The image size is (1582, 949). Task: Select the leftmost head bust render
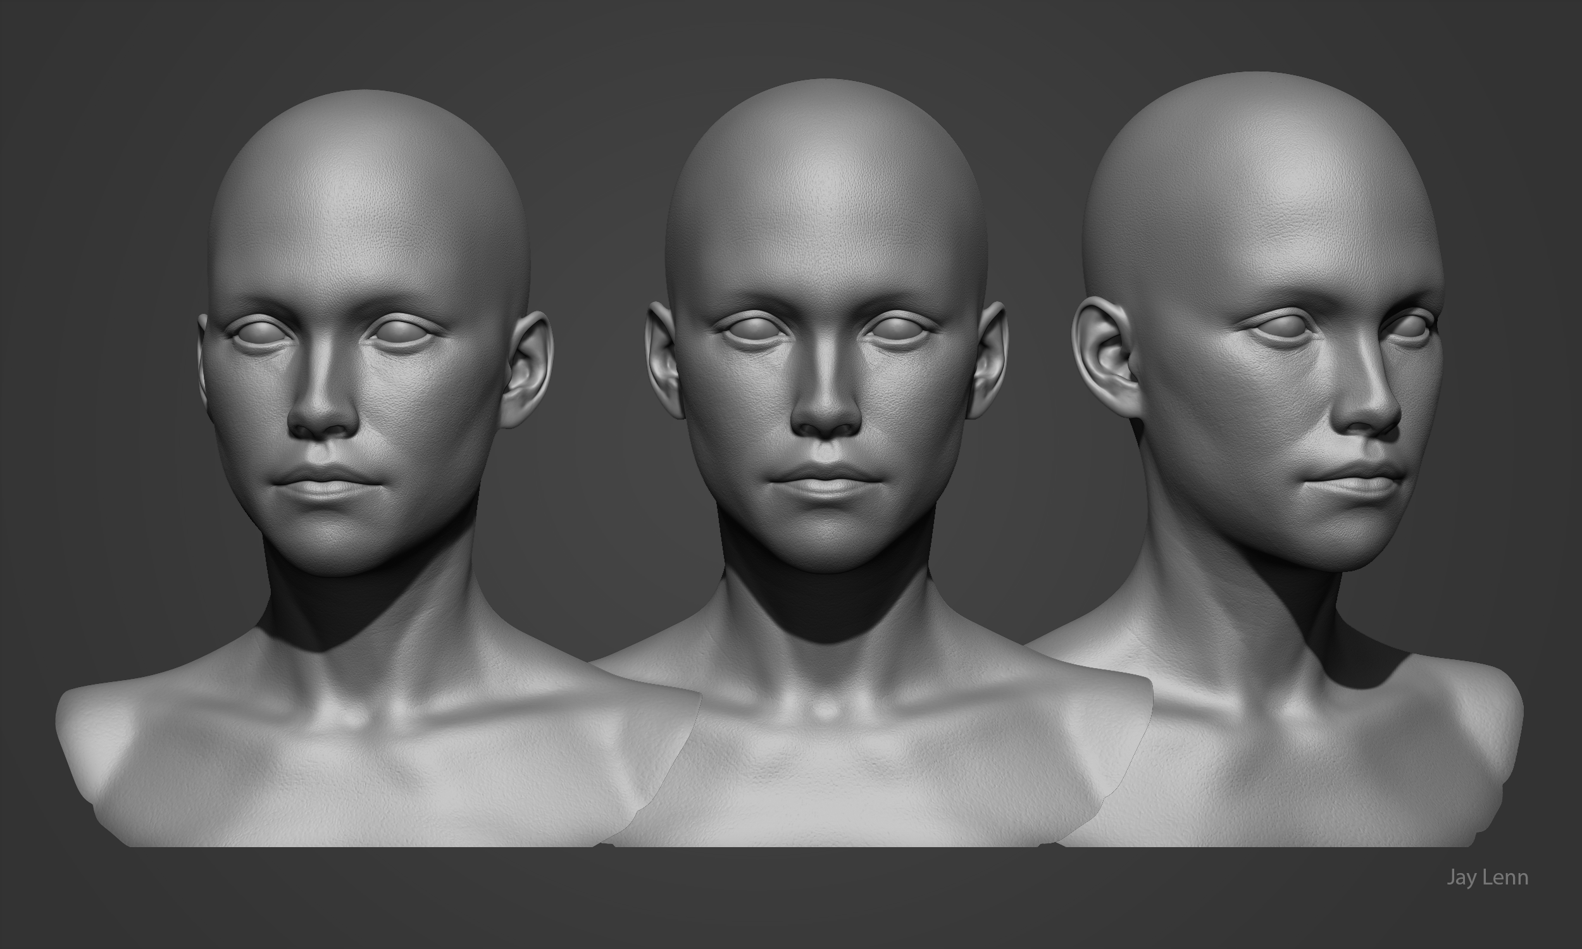coord(378,468)
